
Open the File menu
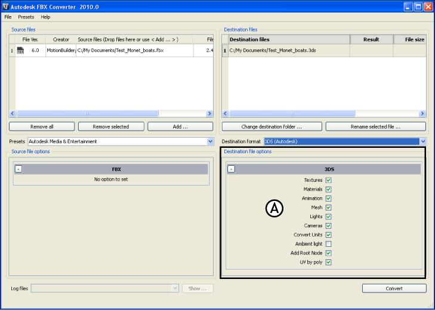point(8,17)
